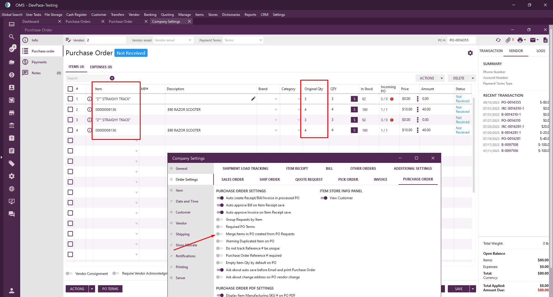Click the refresh icon in PO toolbar
Screen dimensions: 553x297
pyautogui.click(x=498, y=40)
